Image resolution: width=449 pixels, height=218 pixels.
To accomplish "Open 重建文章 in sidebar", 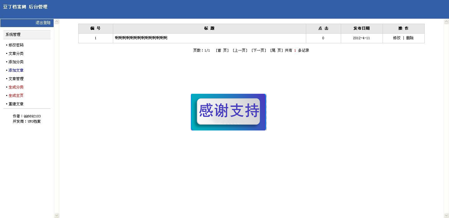I will [16, 104].
